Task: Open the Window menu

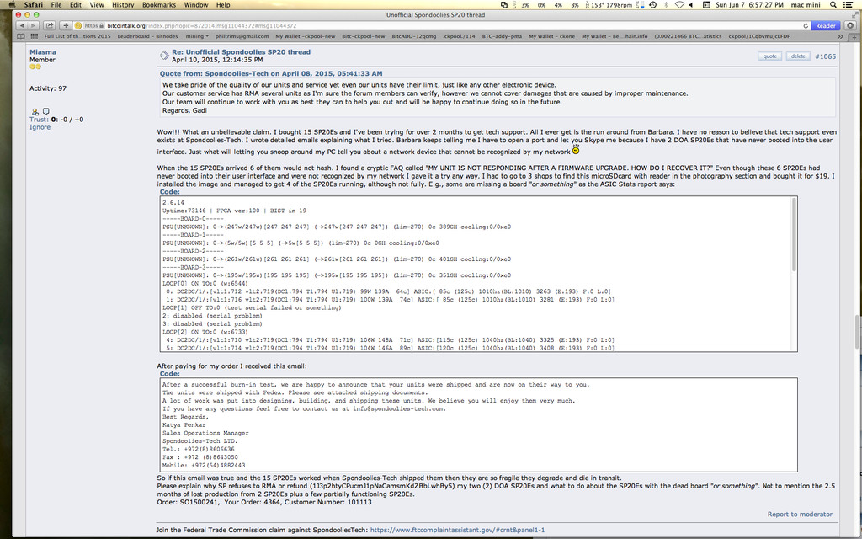Action: (195, 5)
